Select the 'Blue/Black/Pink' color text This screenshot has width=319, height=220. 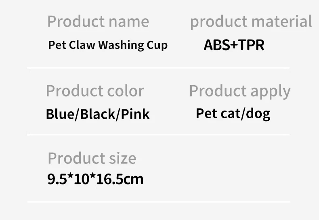pyautogui.click(x=98, y=114)
